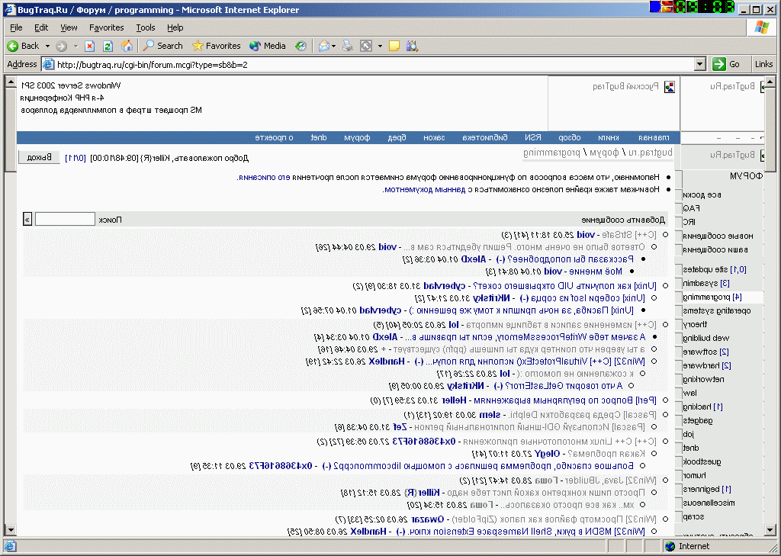781x556 pixels.
Task: Expand the Mail button dropdown arrow
Action: [x=333, y=46]
